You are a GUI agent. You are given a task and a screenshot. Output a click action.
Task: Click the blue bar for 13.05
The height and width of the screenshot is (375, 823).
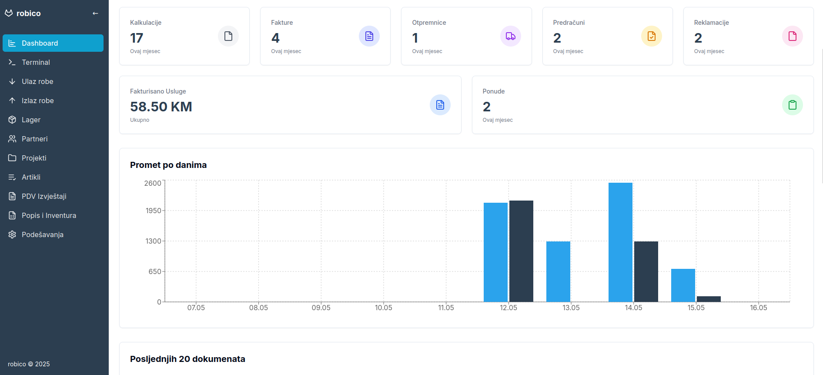[x=558, y=271]
